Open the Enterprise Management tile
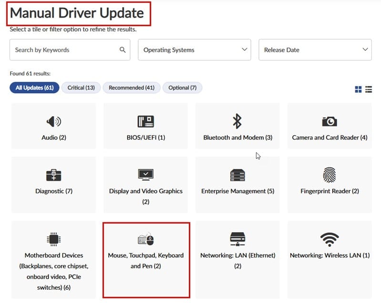 click(x=237, y=185)
